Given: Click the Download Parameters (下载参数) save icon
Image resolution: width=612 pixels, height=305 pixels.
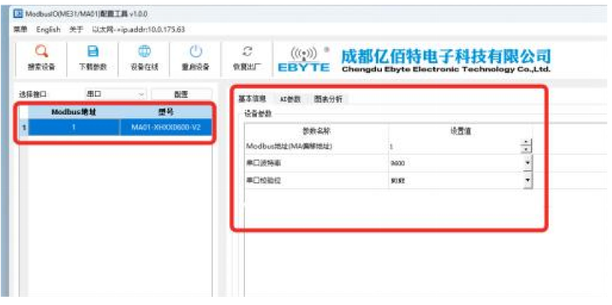Looking at the screenshot, I should coord(93,51).
